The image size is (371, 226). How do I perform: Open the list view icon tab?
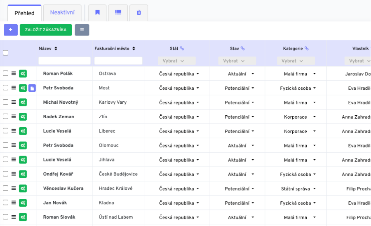[x=118, y=13]
